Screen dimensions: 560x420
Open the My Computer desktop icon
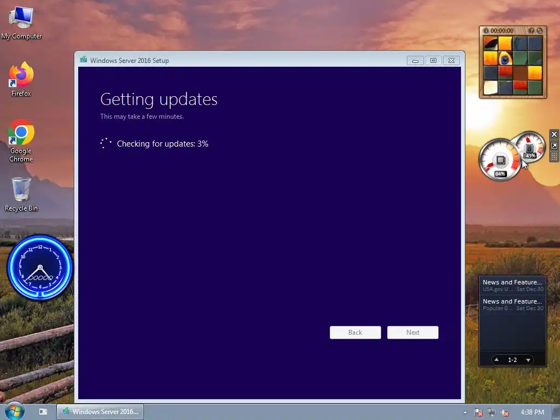[21, 23]
